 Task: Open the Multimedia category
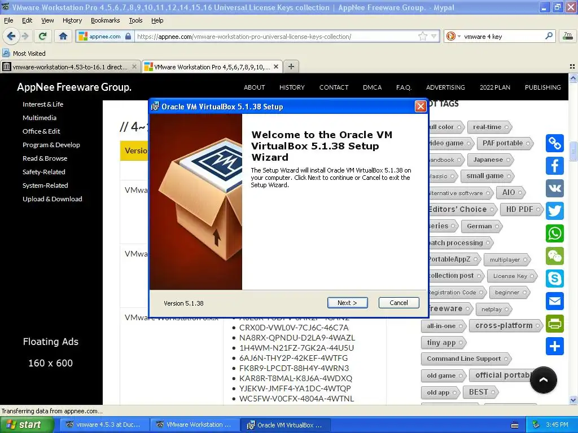pos(40,118)
